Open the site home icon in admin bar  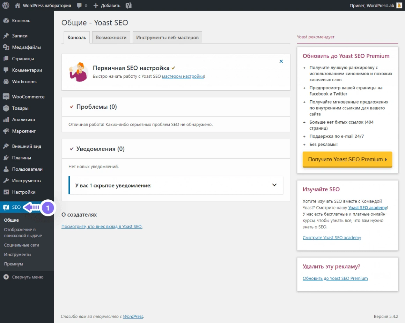(17, 6)
